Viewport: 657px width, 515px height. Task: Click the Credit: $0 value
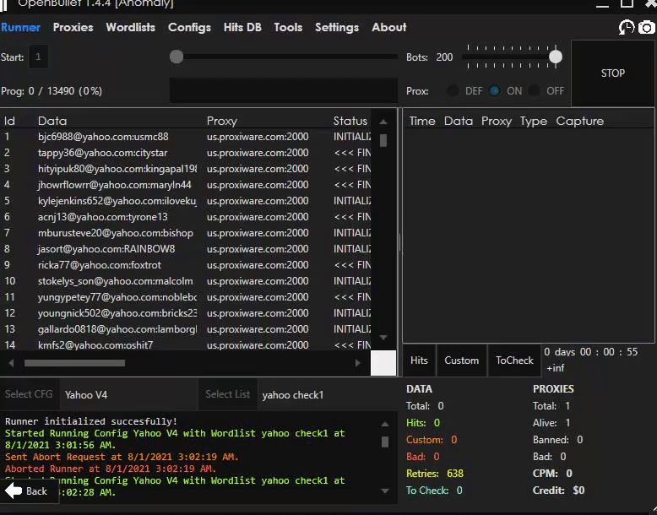(x=558, y=491)
